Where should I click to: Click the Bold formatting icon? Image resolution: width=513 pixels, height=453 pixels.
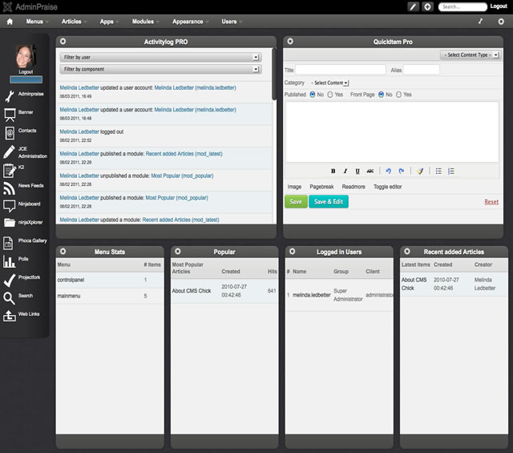click(x=333, y=171)
